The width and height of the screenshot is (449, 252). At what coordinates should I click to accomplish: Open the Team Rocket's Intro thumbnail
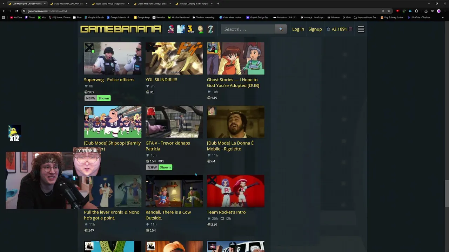(x=235, y=191)
